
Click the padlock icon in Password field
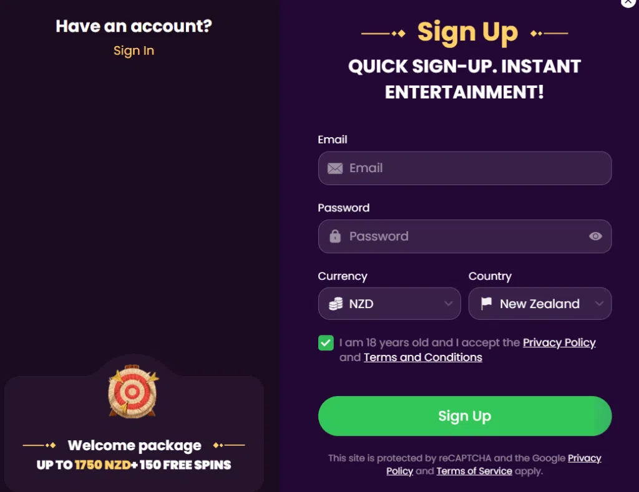coord(335,236)
